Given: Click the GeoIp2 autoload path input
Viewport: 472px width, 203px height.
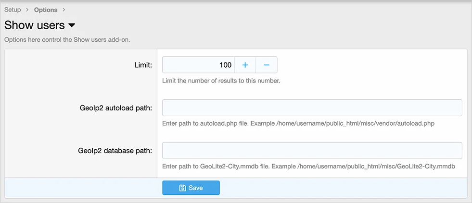Looking at the screenshot, I should click(312, 107).
